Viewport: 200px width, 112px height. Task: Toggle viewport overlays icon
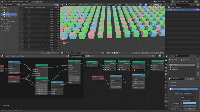146,5
